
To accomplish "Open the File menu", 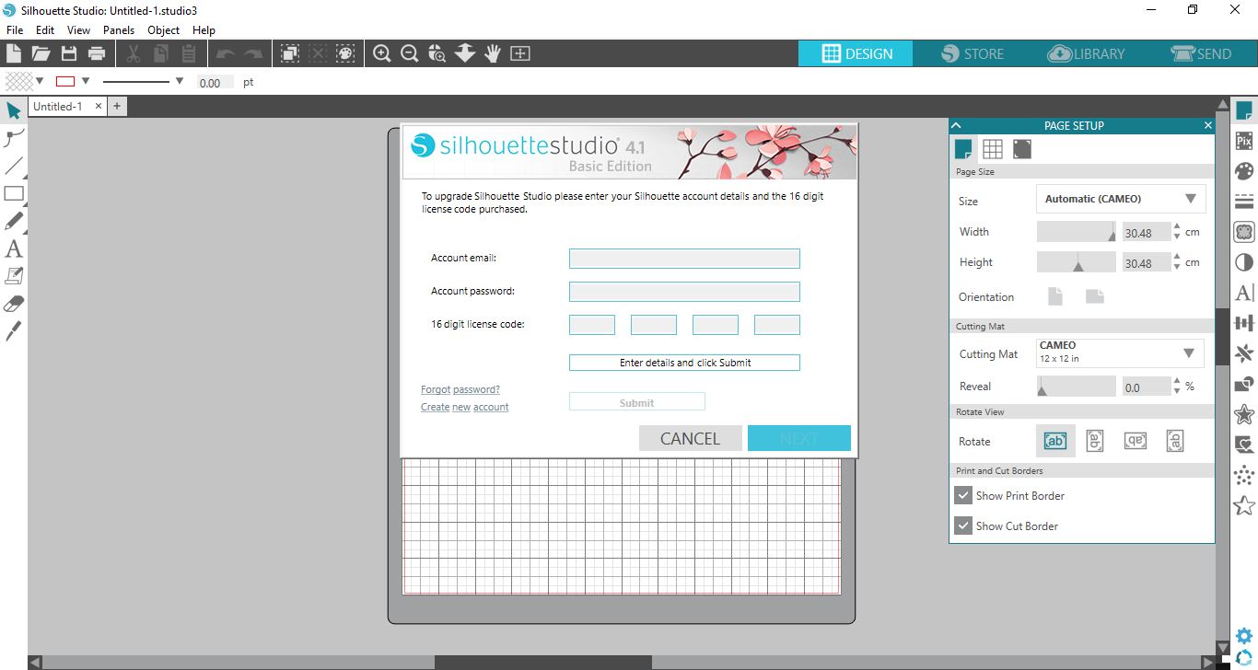I will pos(15,29).
